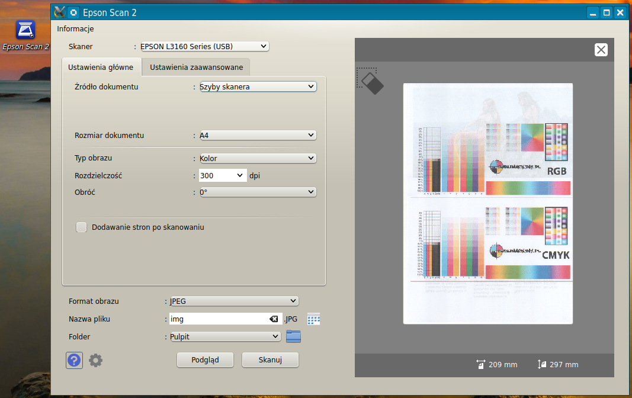Click the pin icon in the title bar
The image size is (632, 398).
(73, 12)
